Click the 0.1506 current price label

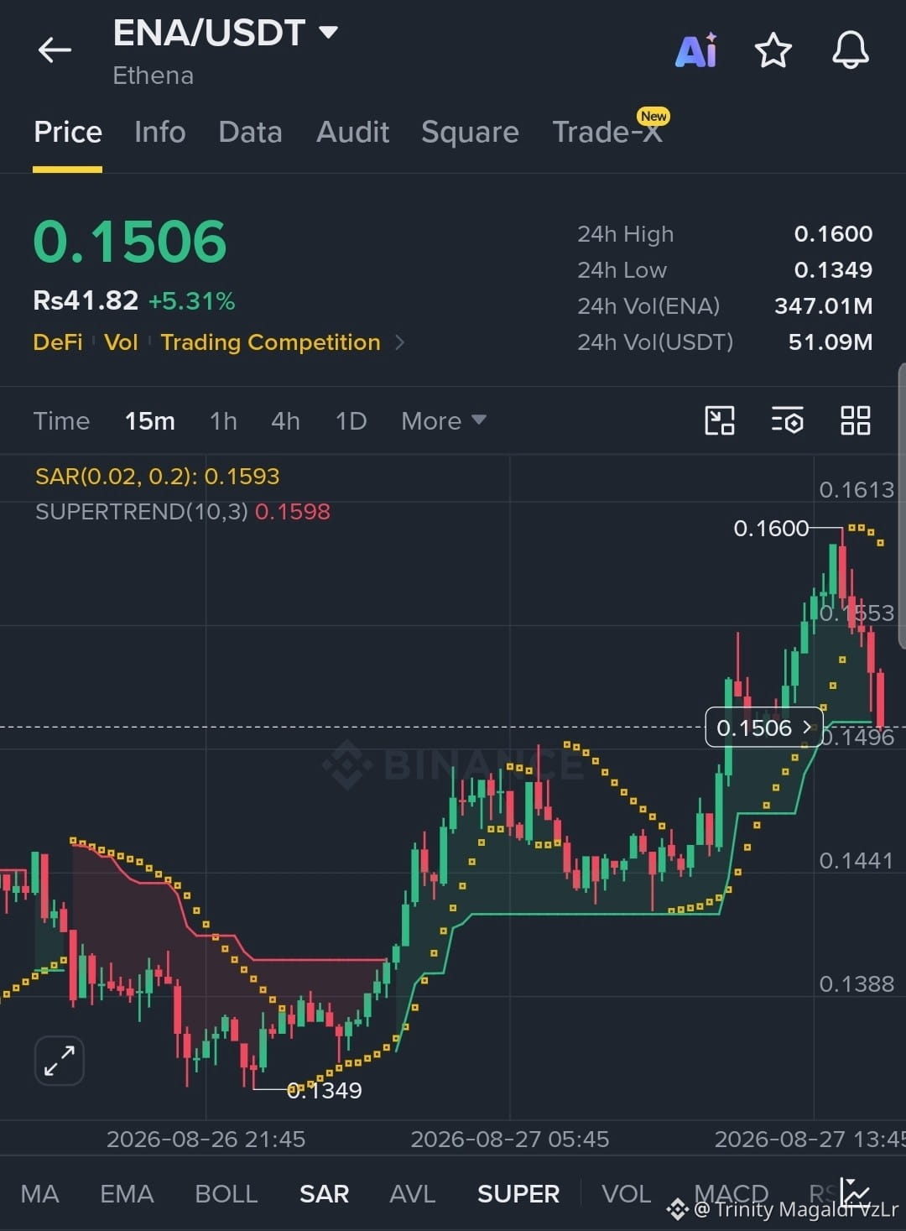(x=764, y=728)
